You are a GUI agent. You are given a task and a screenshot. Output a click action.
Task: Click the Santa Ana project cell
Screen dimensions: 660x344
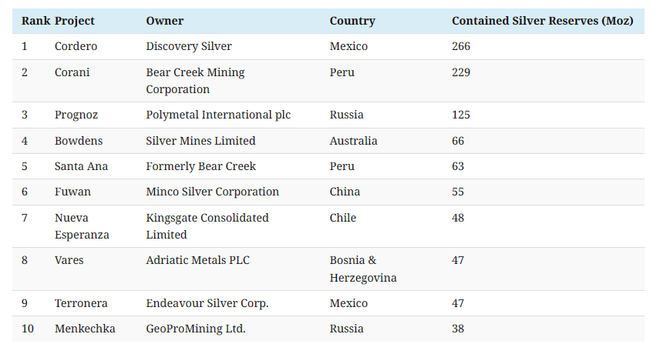[x=81, y=166]
